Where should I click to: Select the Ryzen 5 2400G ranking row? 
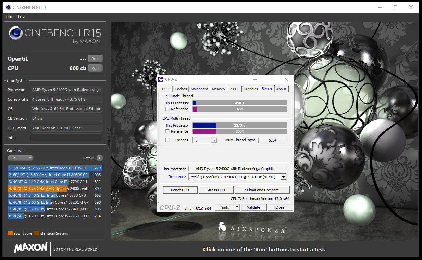click(55, 188)
